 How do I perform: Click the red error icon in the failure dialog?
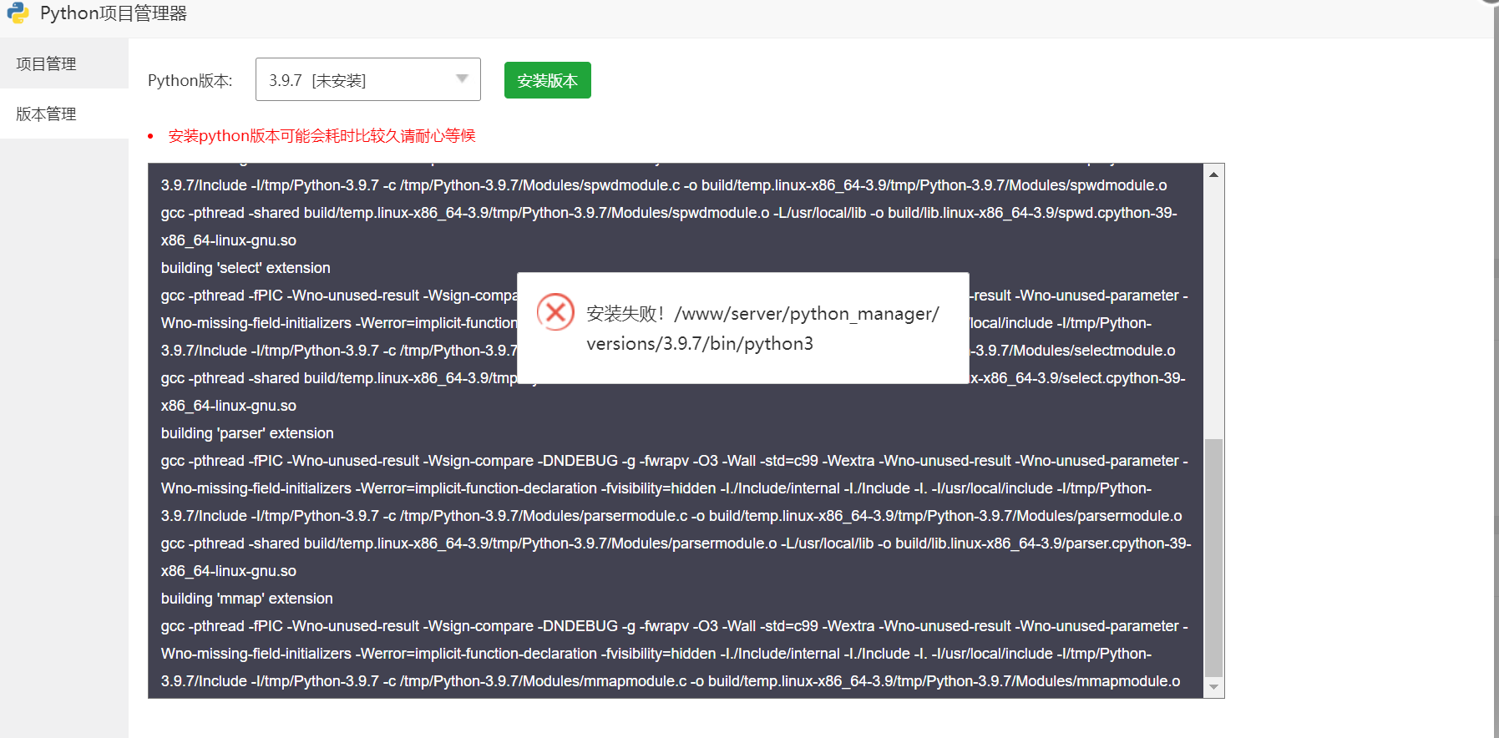point(555,312)
